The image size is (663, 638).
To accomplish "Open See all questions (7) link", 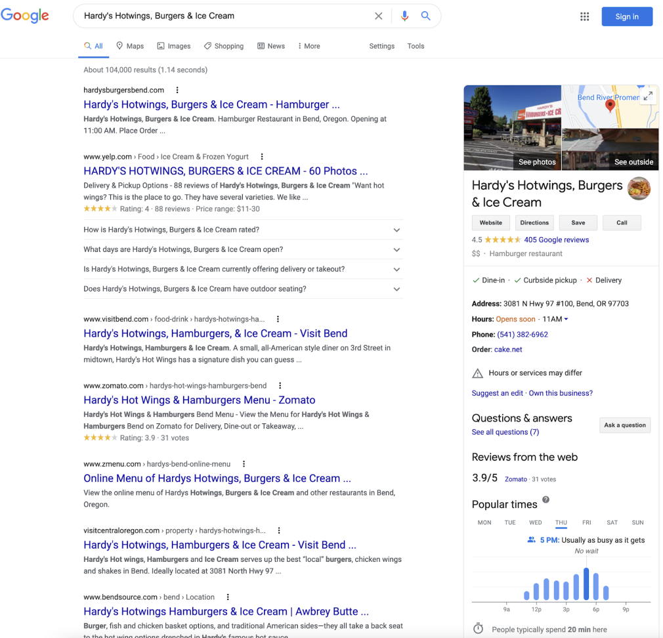I will [x=505, y=432].
